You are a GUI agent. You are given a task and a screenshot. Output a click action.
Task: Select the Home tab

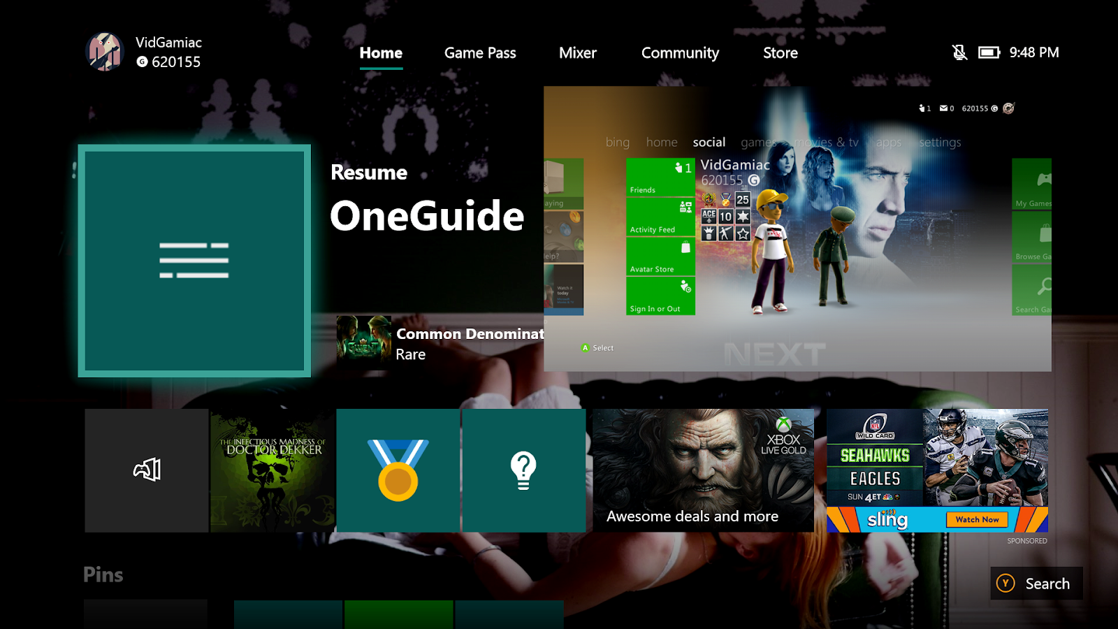pyautogui.click(x=381, y=53)
